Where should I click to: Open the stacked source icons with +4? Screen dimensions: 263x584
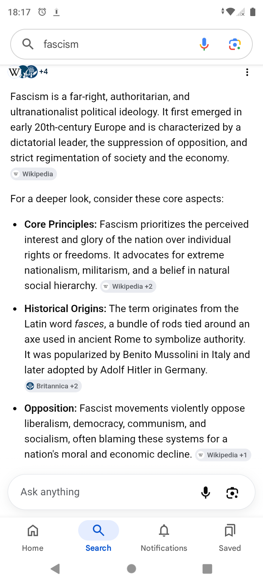pos(28,72)
